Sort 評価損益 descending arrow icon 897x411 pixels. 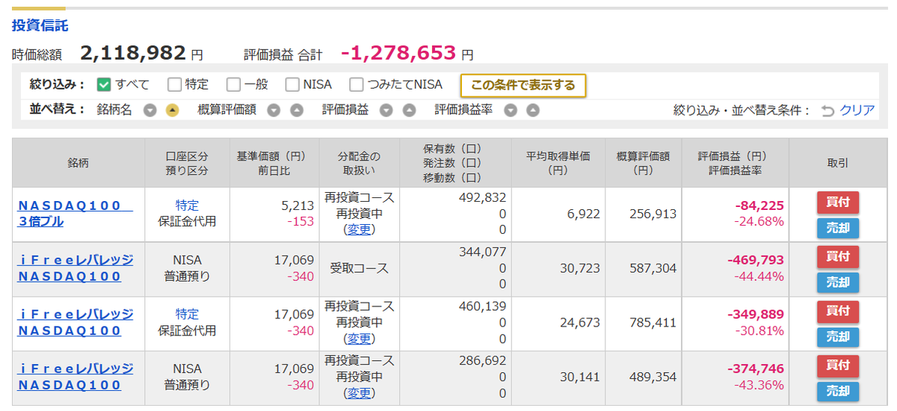(x=386, y=110)
